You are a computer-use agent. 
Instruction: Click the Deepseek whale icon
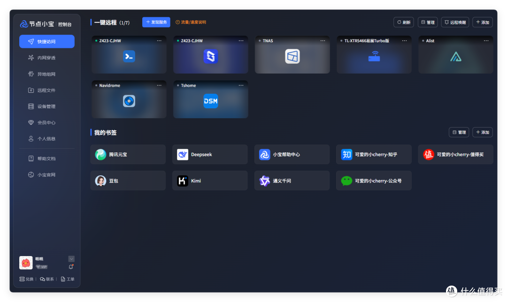click(183, 154)
